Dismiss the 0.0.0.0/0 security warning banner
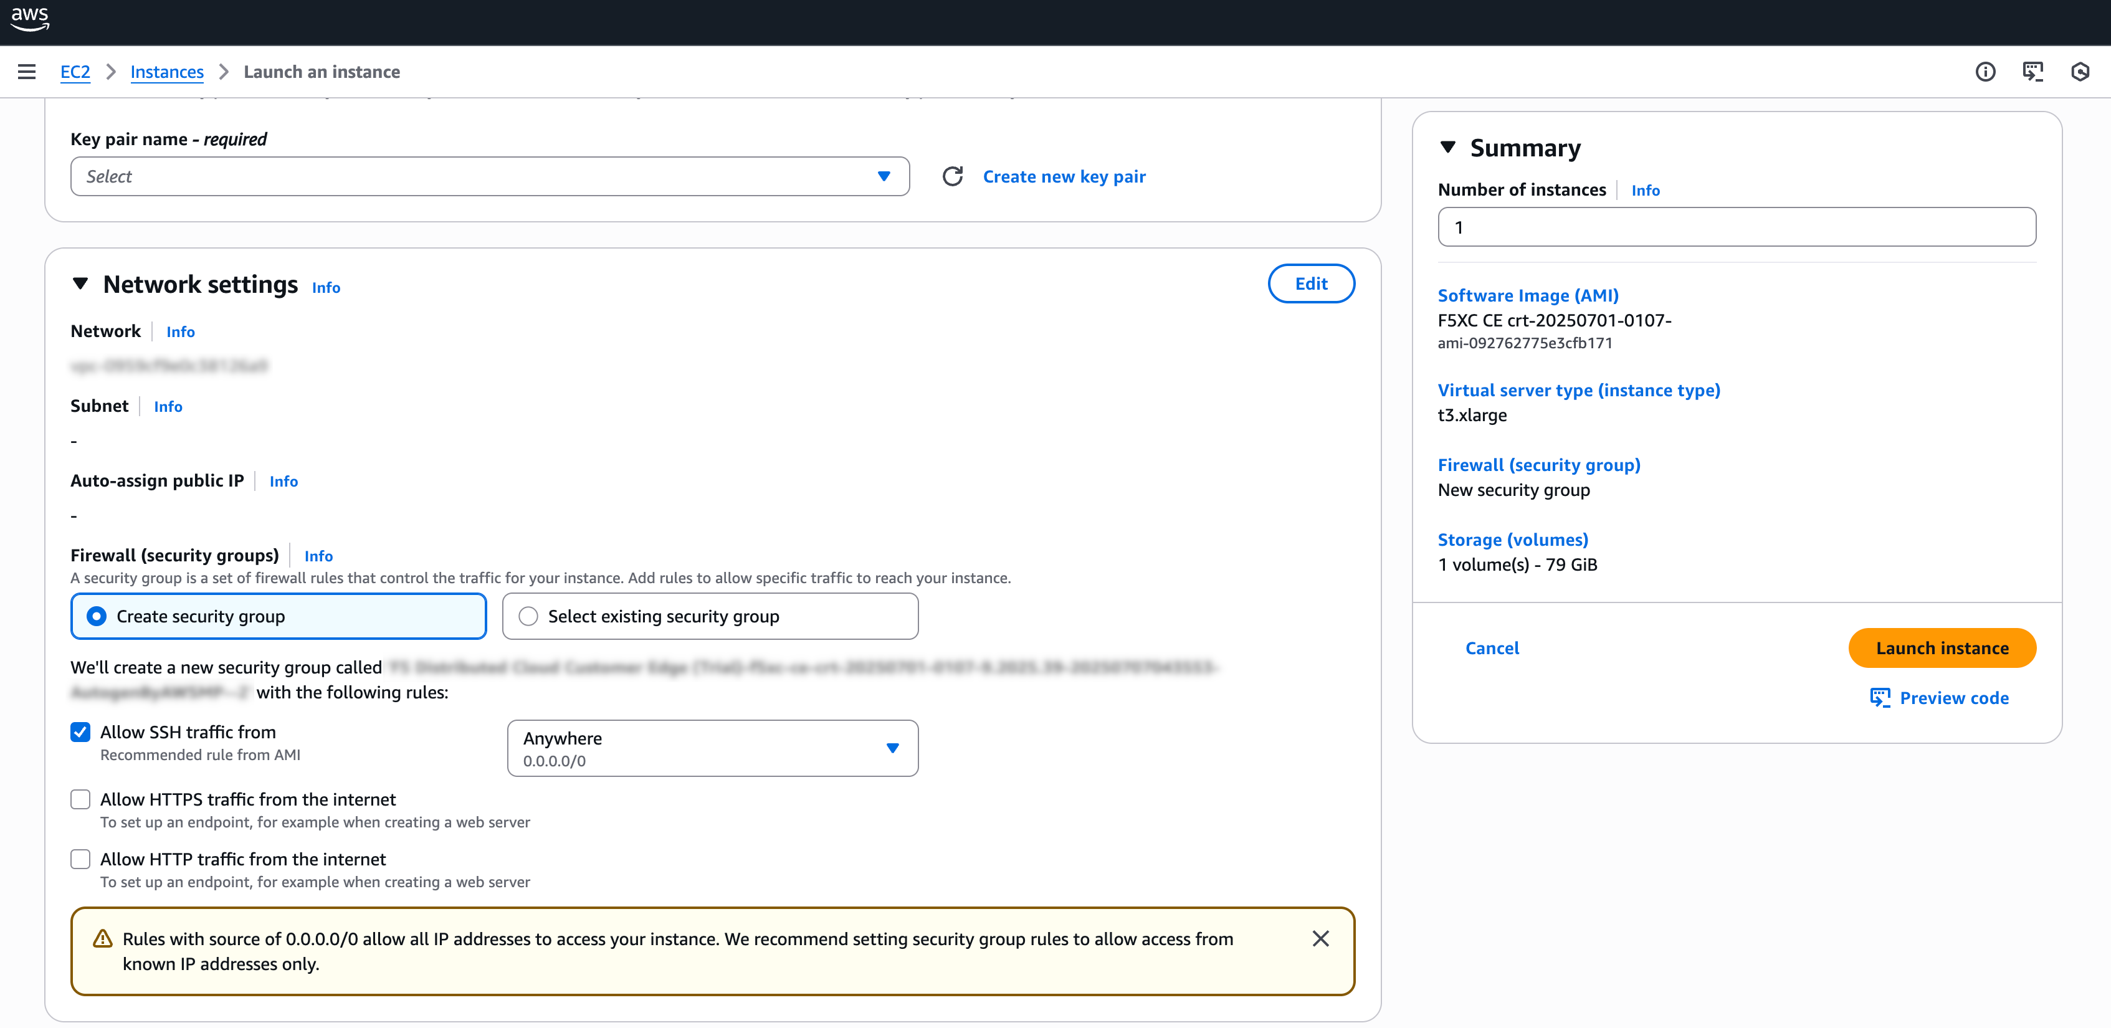 coord(1321,939)
